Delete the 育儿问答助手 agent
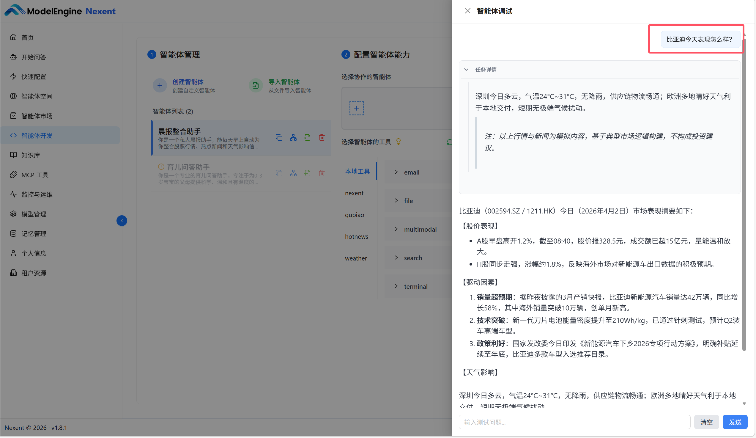 tap(322, 173)
